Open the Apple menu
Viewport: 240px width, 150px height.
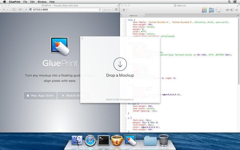coord(4,2)
